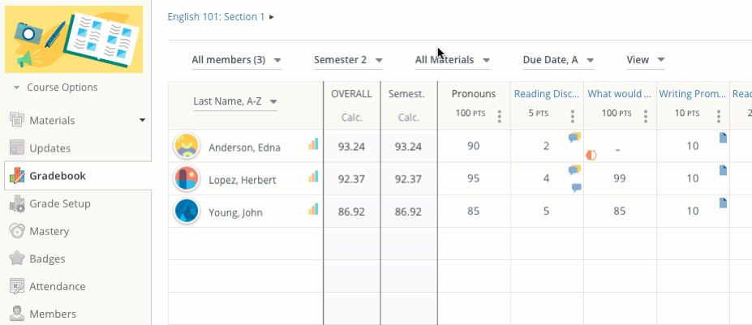This screenshot has height=325, width=752.
Task: Open the Writing Prompt assignment column link
Action: [x=690, y=94]
